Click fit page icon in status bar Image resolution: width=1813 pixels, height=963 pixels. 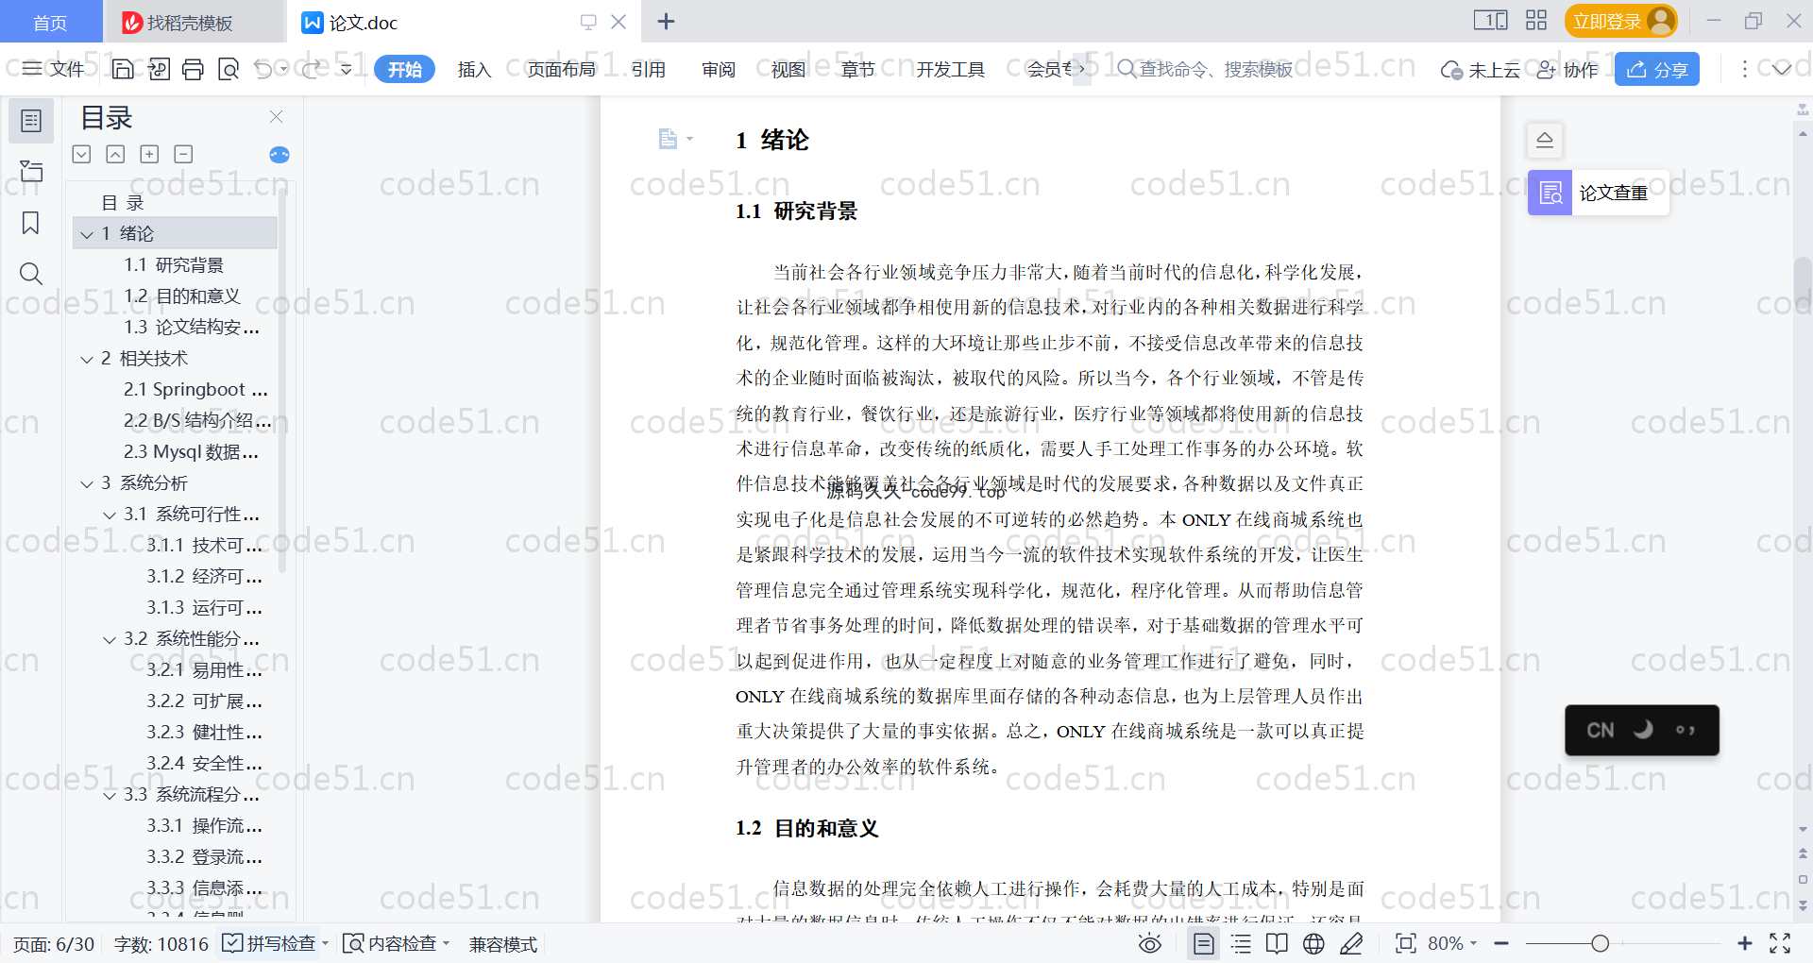(x=1406, y=943)
